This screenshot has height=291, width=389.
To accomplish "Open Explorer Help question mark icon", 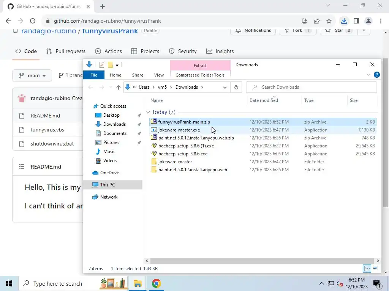I will coord(376,75).
